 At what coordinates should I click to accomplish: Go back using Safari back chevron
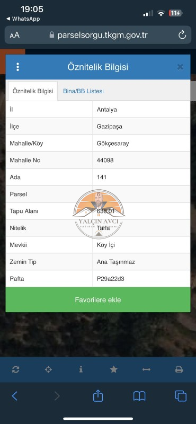point(15,396)
